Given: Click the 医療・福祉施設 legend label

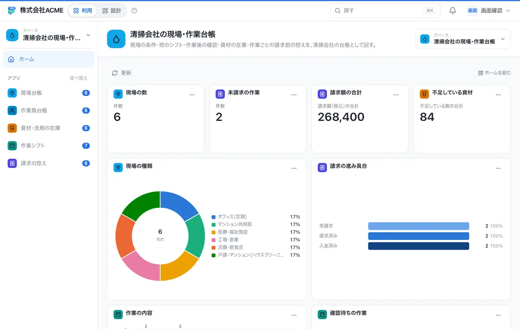Looking at the screenshot, I should tap(233, 232).
